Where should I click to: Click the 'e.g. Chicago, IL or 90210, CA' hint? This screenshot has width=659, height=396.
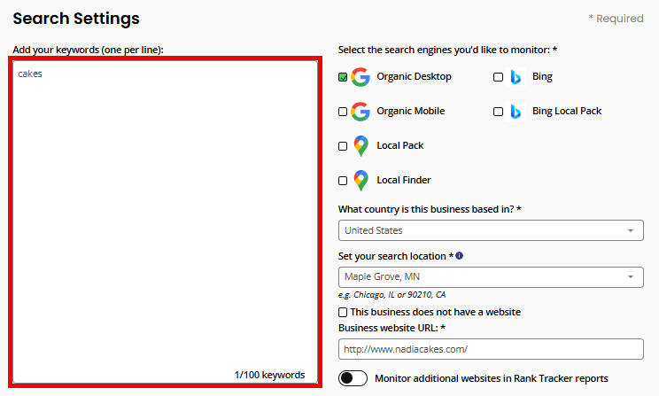[392, 295]
